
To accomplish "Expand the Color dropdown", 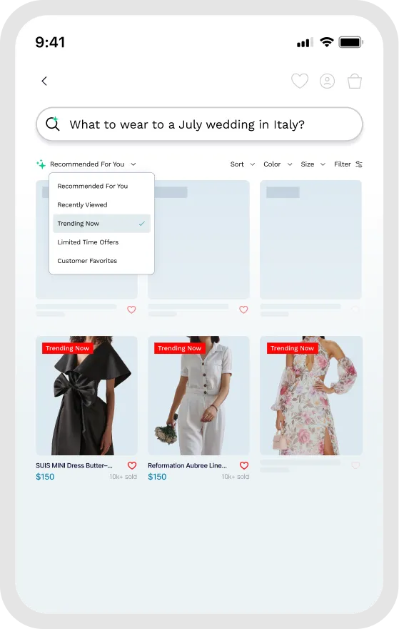I will 278,164.
